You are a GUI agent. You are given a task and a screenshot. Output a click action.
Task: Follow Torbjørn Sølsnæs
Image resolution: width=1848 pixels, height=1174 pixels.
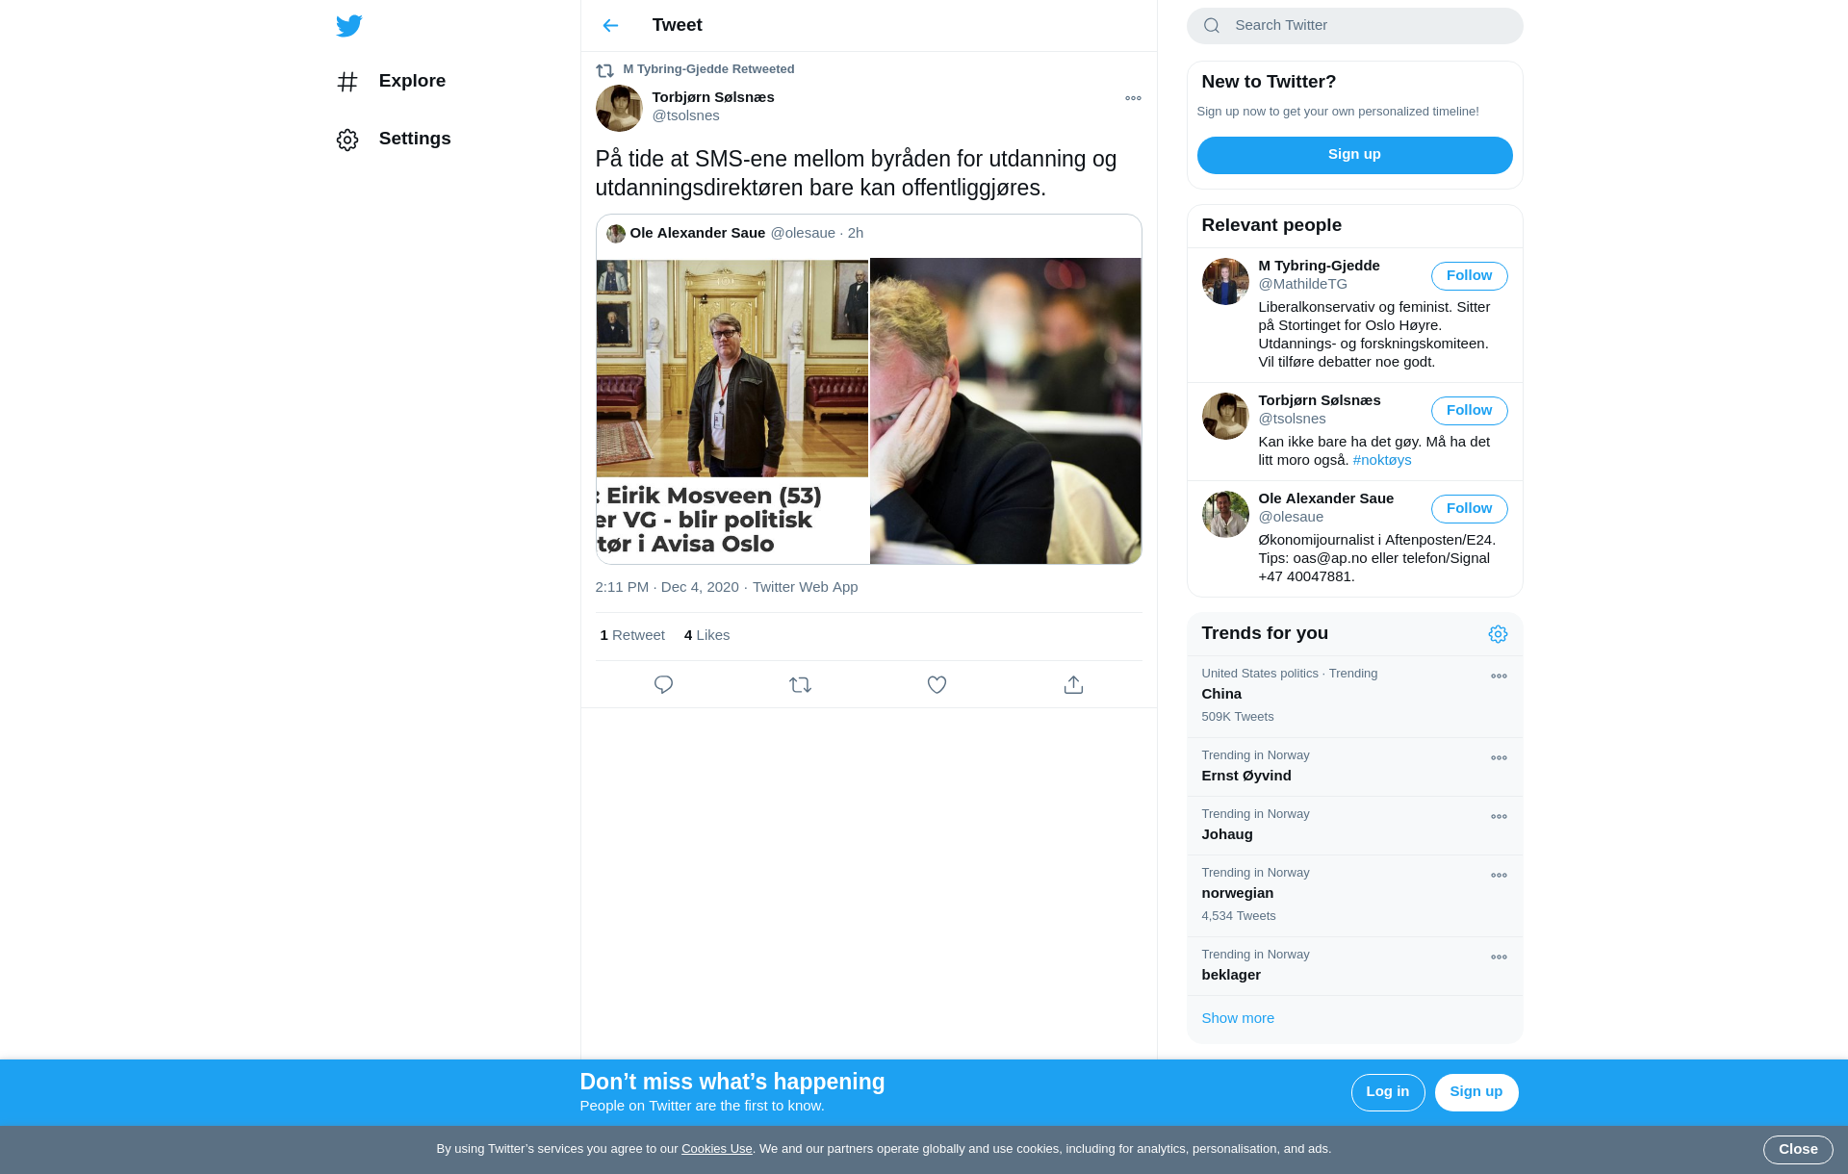(x=1469, y=411)
